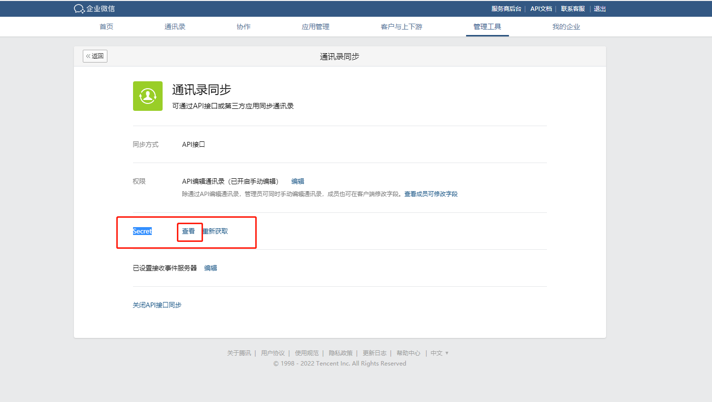Click the 可通过API接口或第三方应用同步通讯录 description
This screenshot has width=712, height=402.
tap(233, 106)
